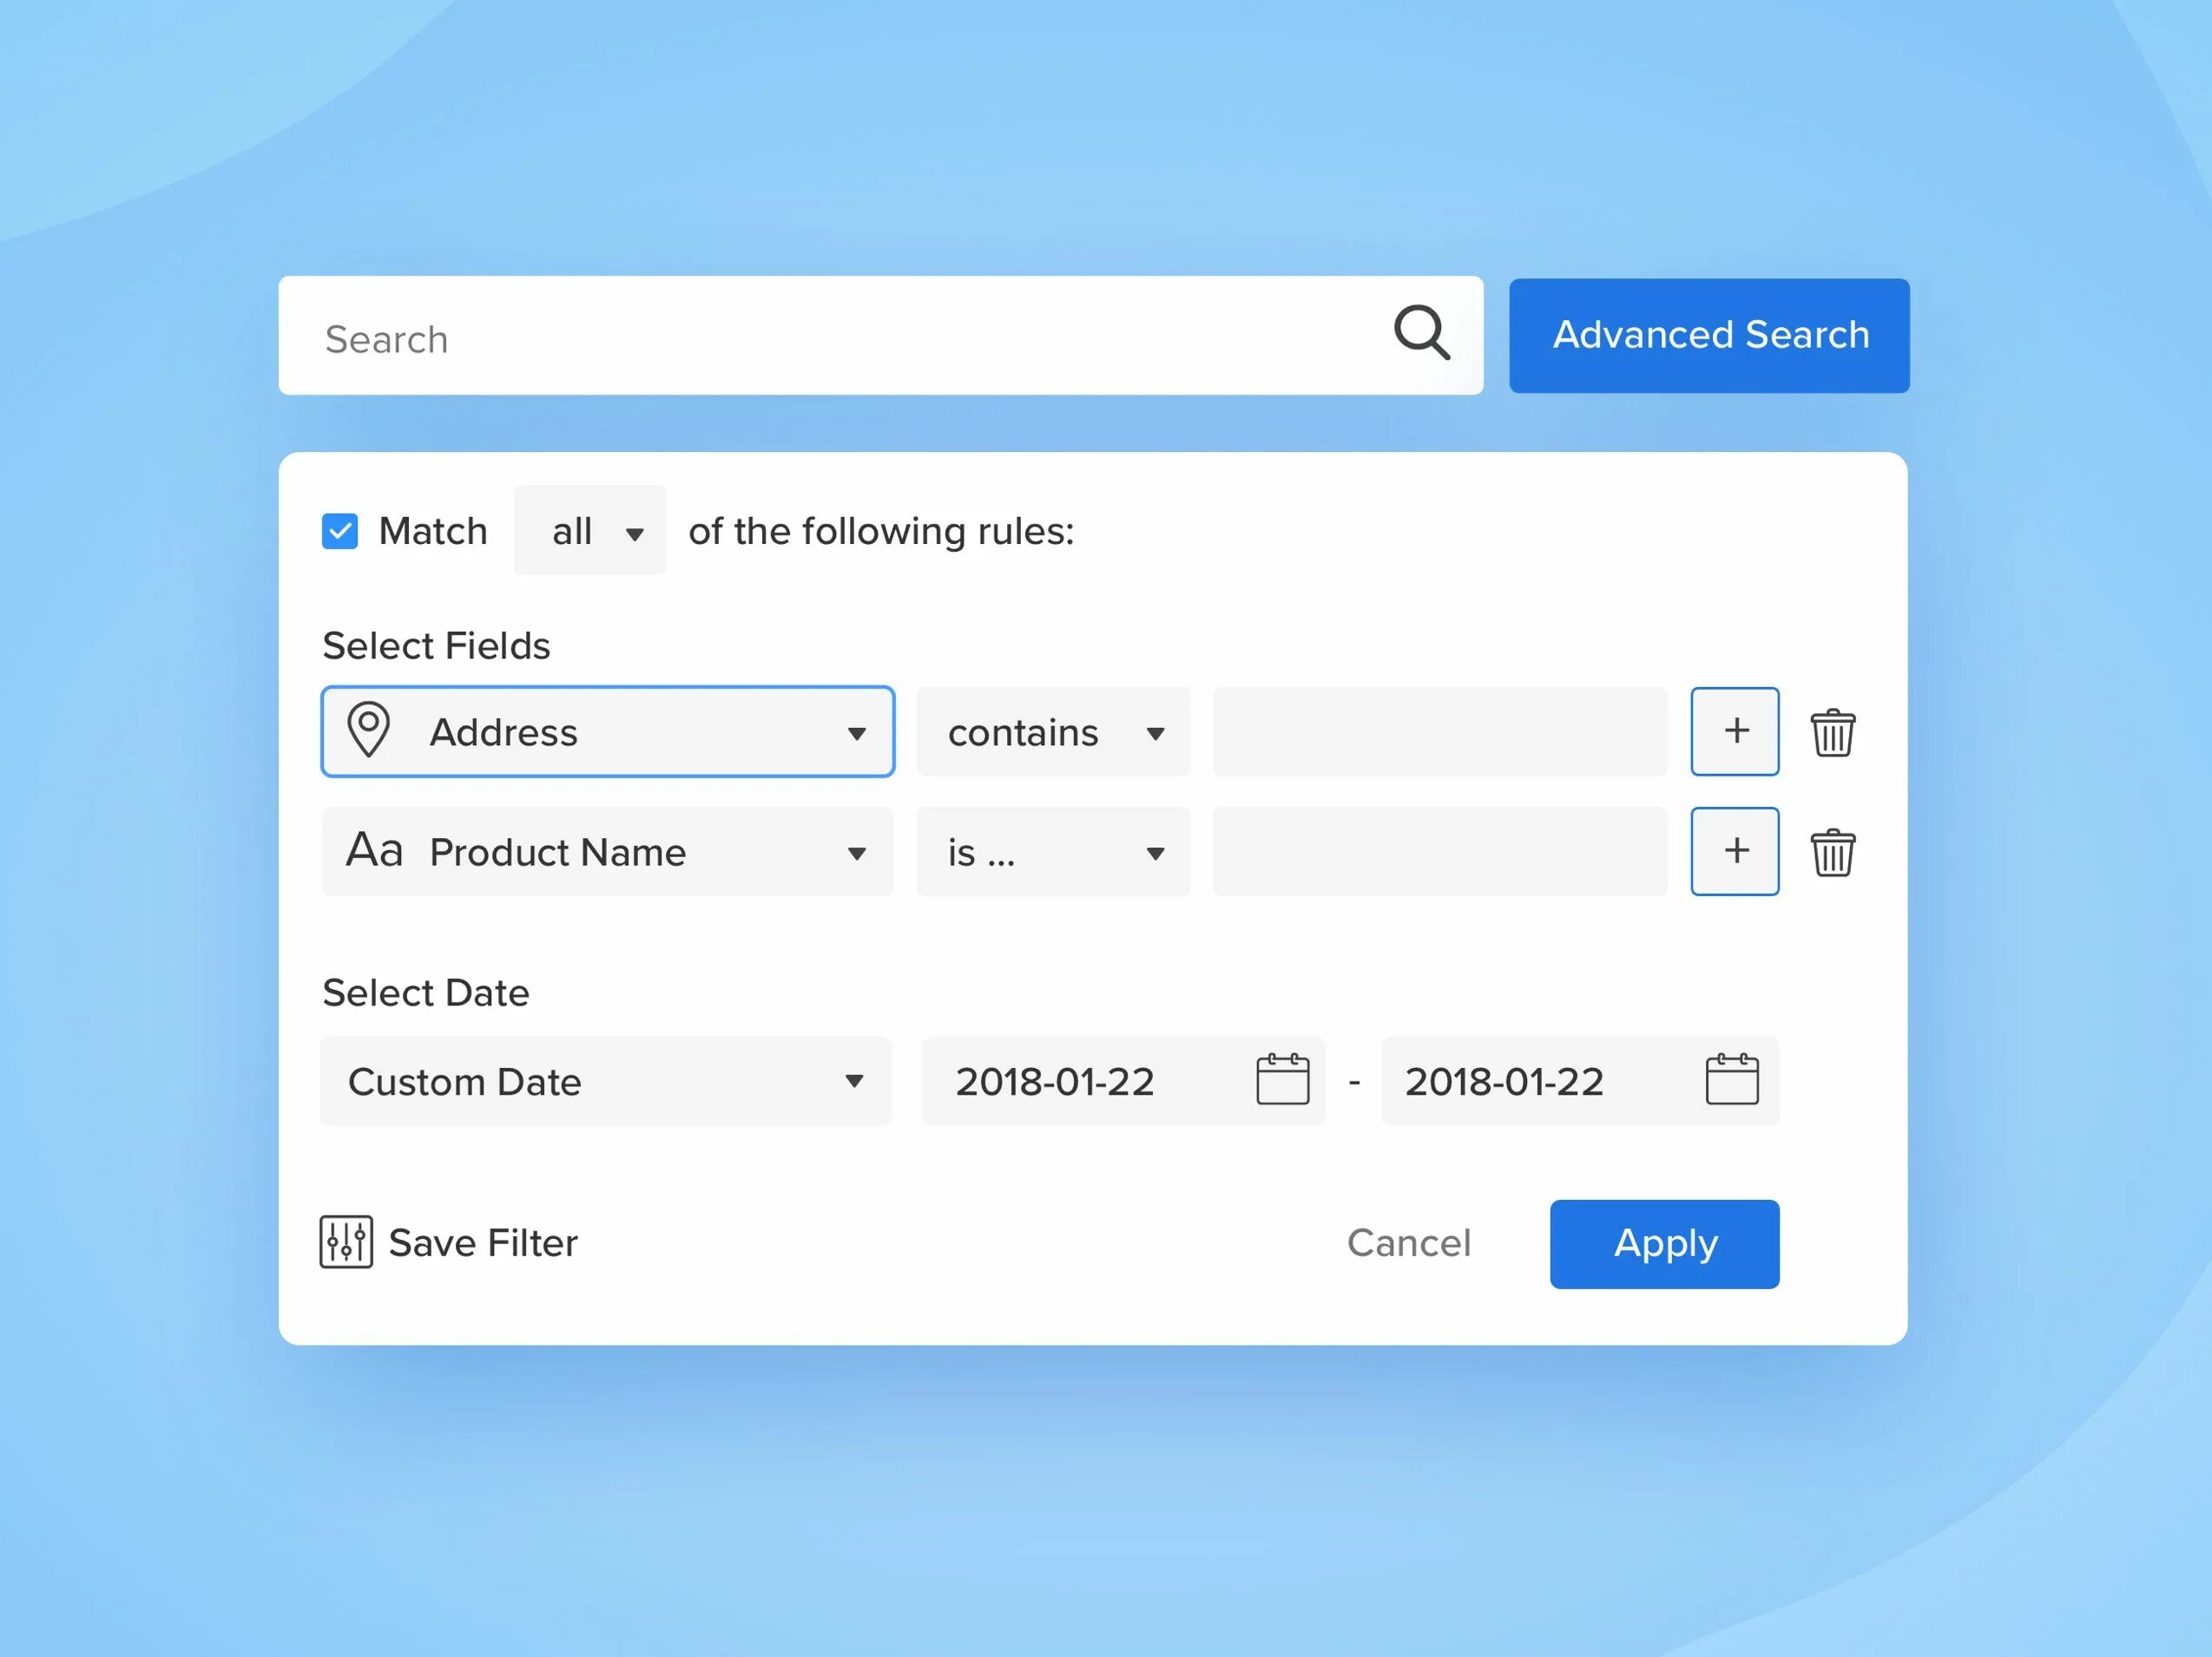Delete the Address rule with the trash icon
The image size is (2212, 1657).
1832,732
